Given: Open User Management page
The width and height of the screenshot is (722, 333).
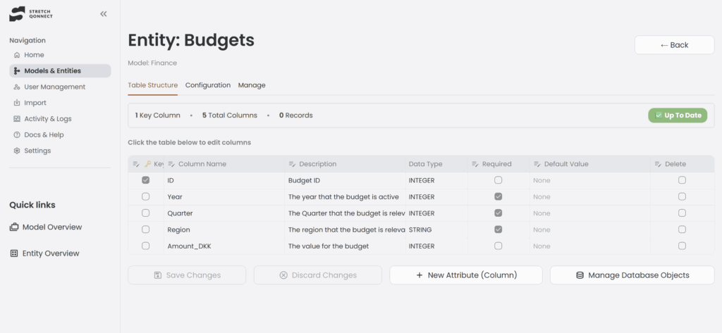Looking at the screenshot, I should pyautogui.click(x=54, y=87).
